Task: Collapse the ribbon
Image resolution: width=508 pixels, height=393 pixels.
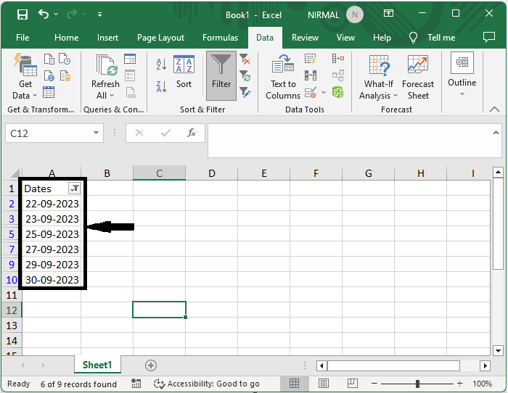Action: pyautogui.click(x=494, y=109)
